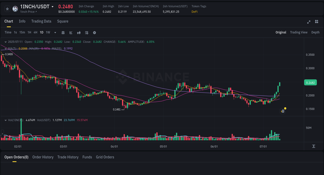This screenshot has height=175, width=324.
Task: Open the chart settings gear icon
Action: pos(94,32)
